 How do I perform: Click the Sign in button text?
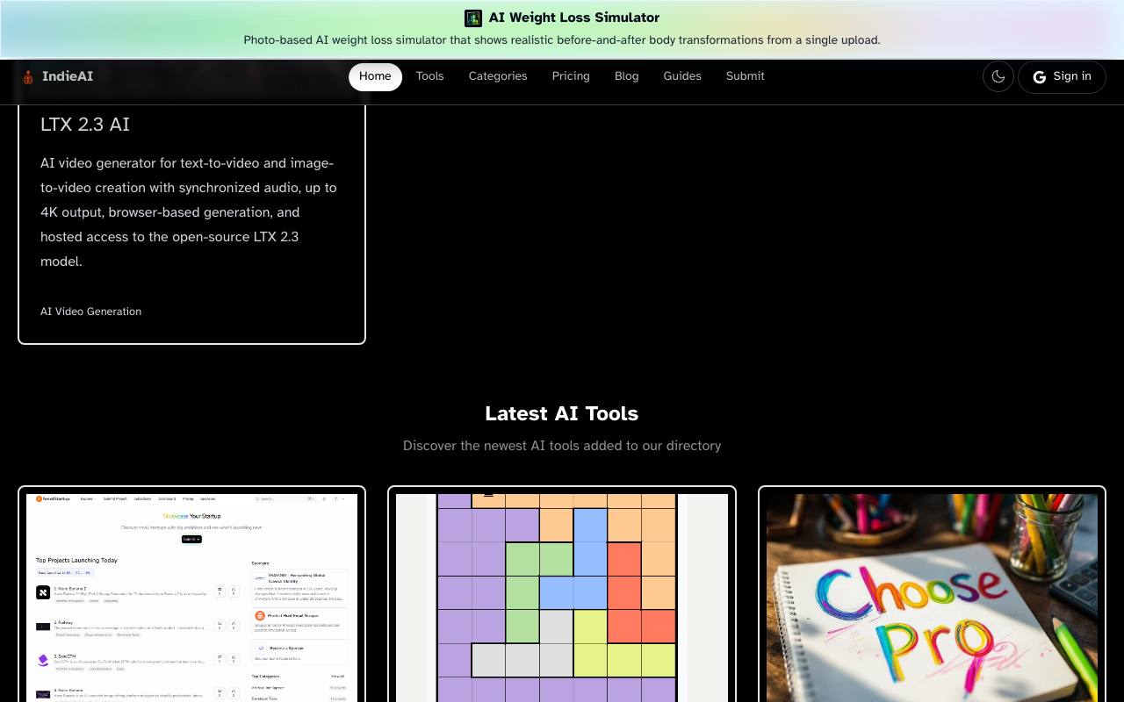(1072, 76)
